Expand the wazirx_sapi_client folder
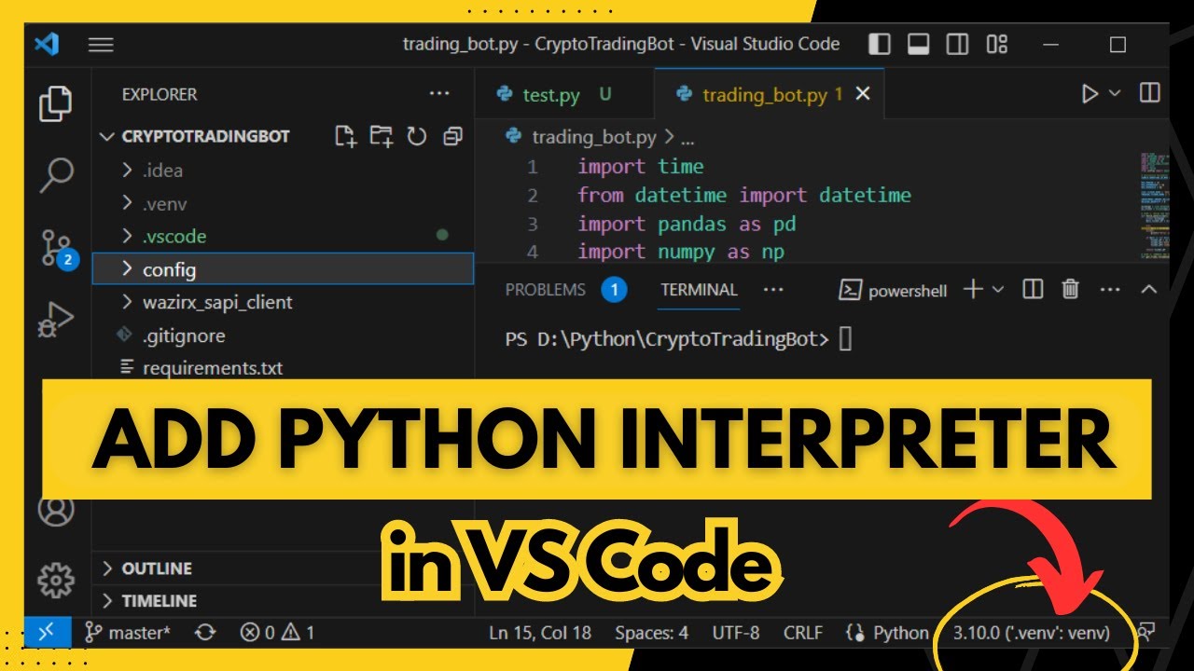The image size is (1194, 671). point(283,303)
